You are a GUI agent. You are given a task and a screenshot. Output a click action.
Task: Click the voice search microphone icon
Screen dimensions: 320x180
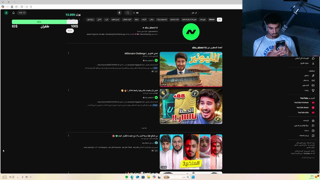[119, 13]
